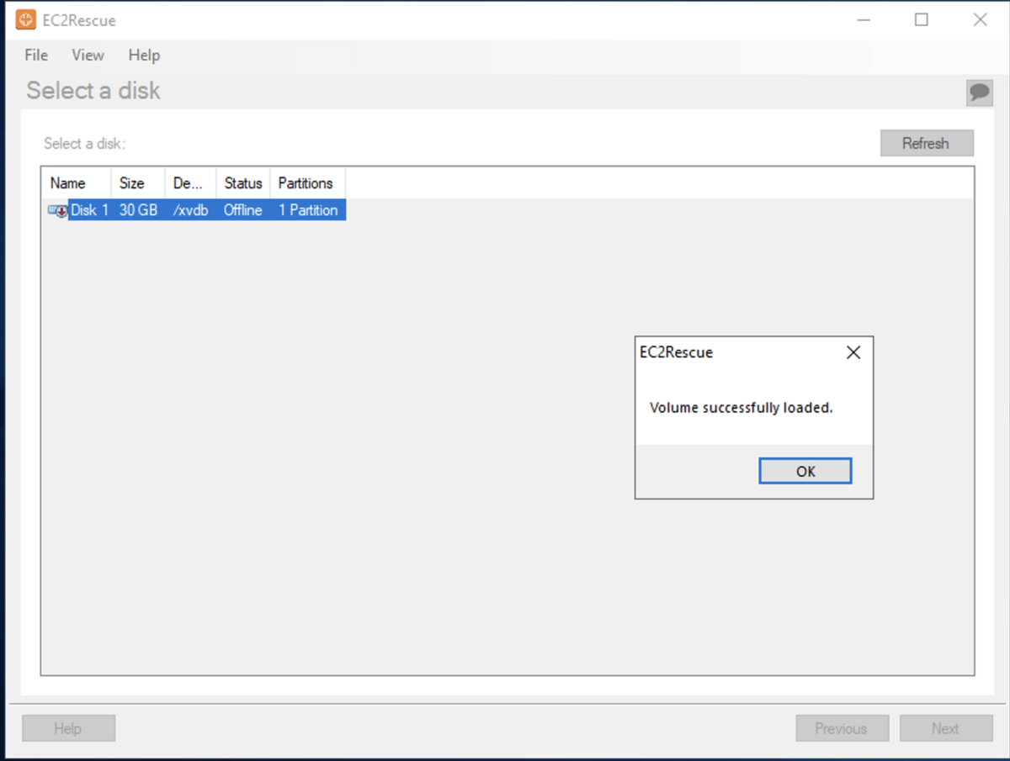The image size is (1010, 761).
Task: Open the File menu
Action: click(36, 55)
